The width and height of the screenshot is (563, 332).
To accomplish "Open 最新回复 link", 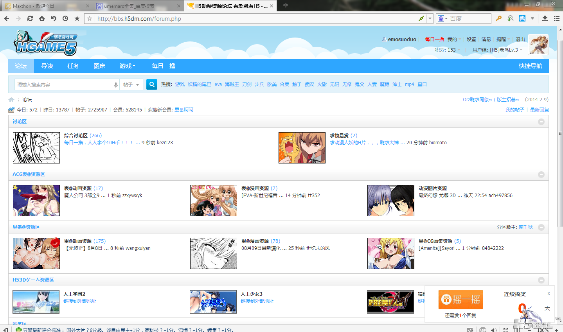I will (x=540, y=110).
